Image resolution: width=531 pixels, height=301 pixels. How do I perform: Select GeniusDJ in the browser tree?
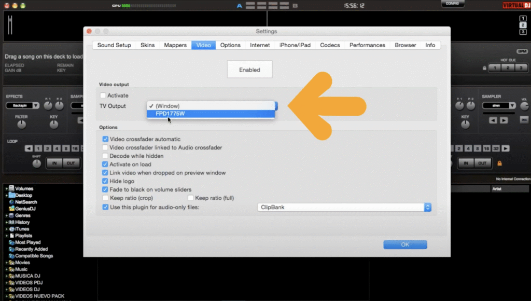click(25, 209)
